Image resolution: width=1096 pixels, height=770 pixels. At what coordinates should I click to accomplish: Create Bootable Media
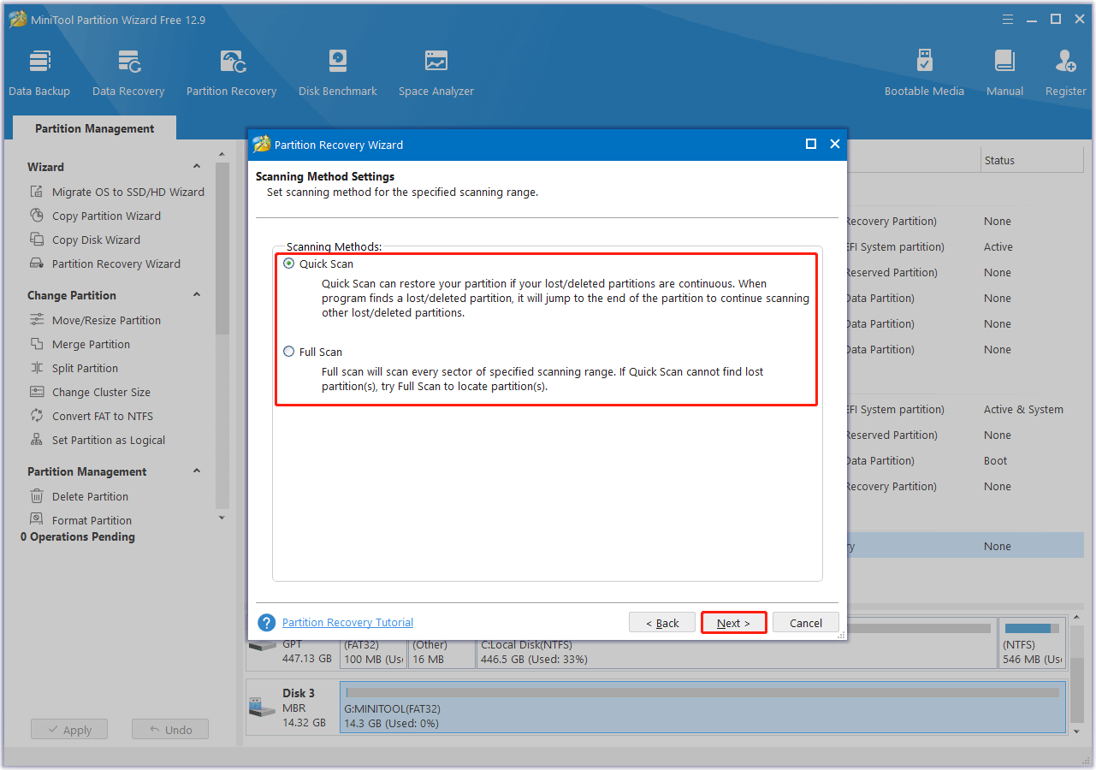pyautogui.click(x=924, y=70)
